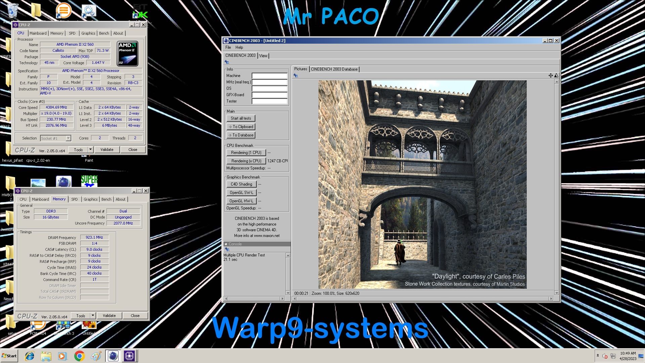Click the AMD Phenom II processor logo
645x363 pixels.
[128, 54]
